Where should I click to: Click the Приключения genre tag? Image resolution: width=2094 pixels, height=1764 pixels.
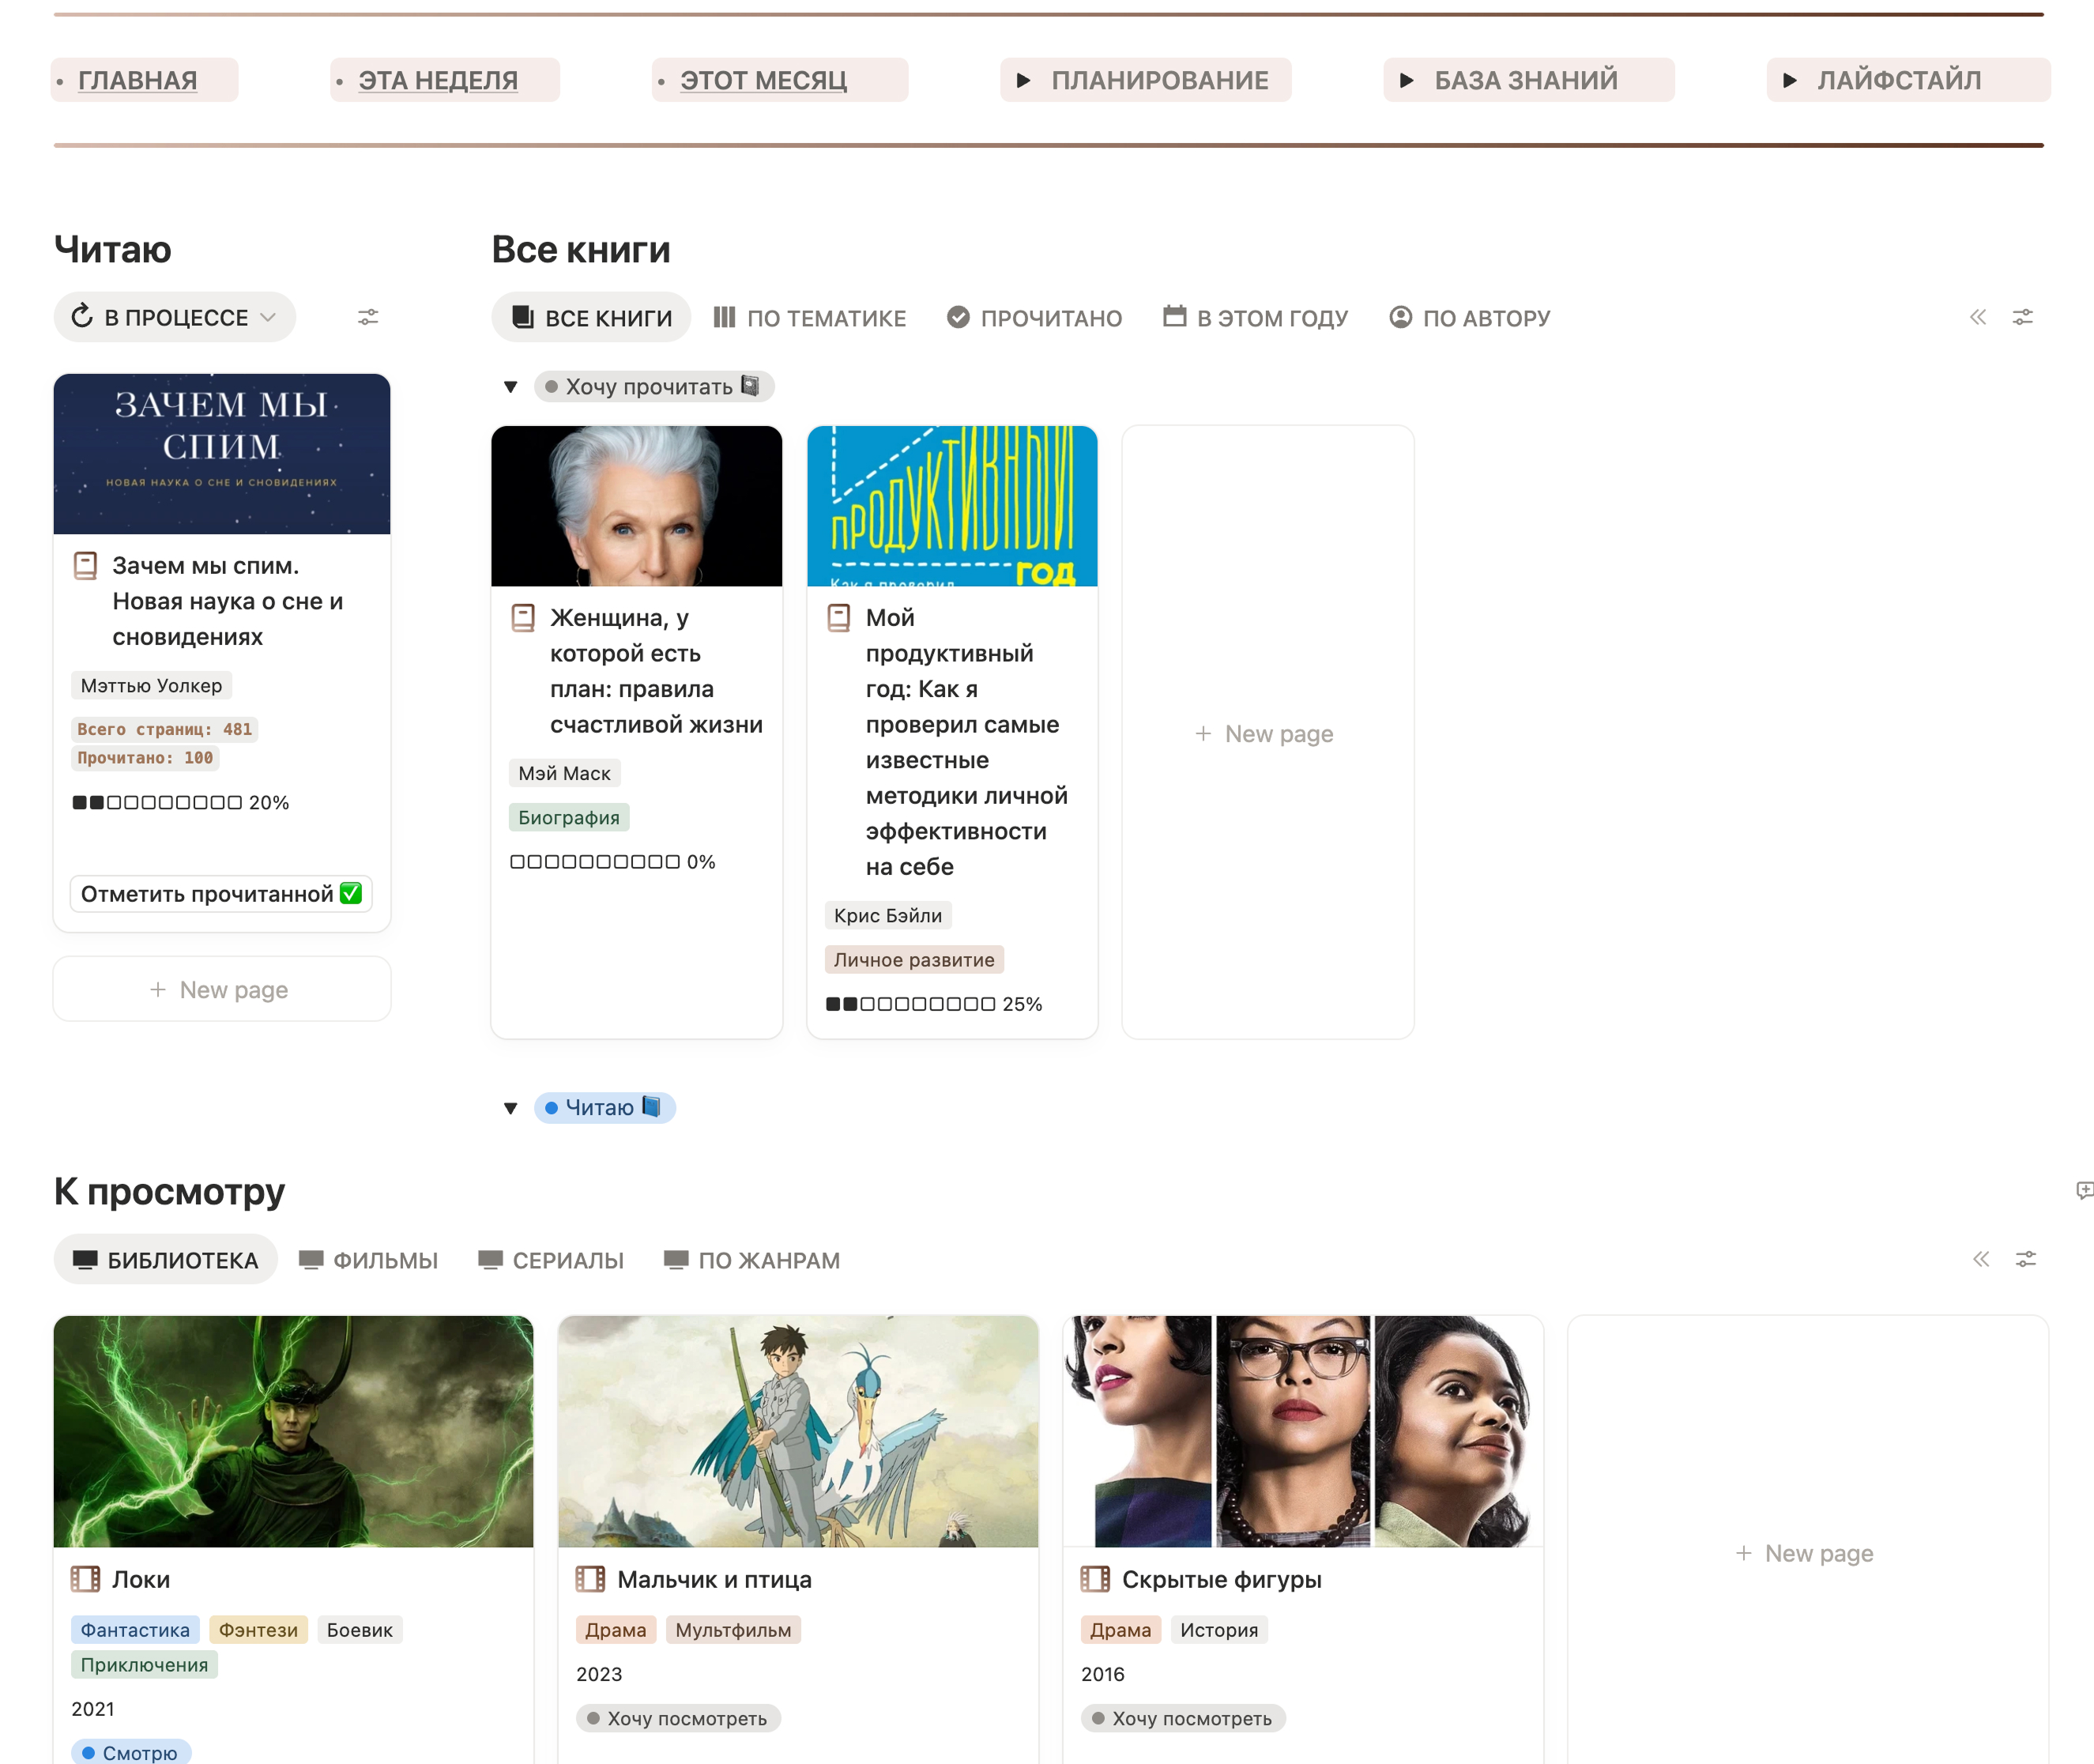pos(145,1664)
